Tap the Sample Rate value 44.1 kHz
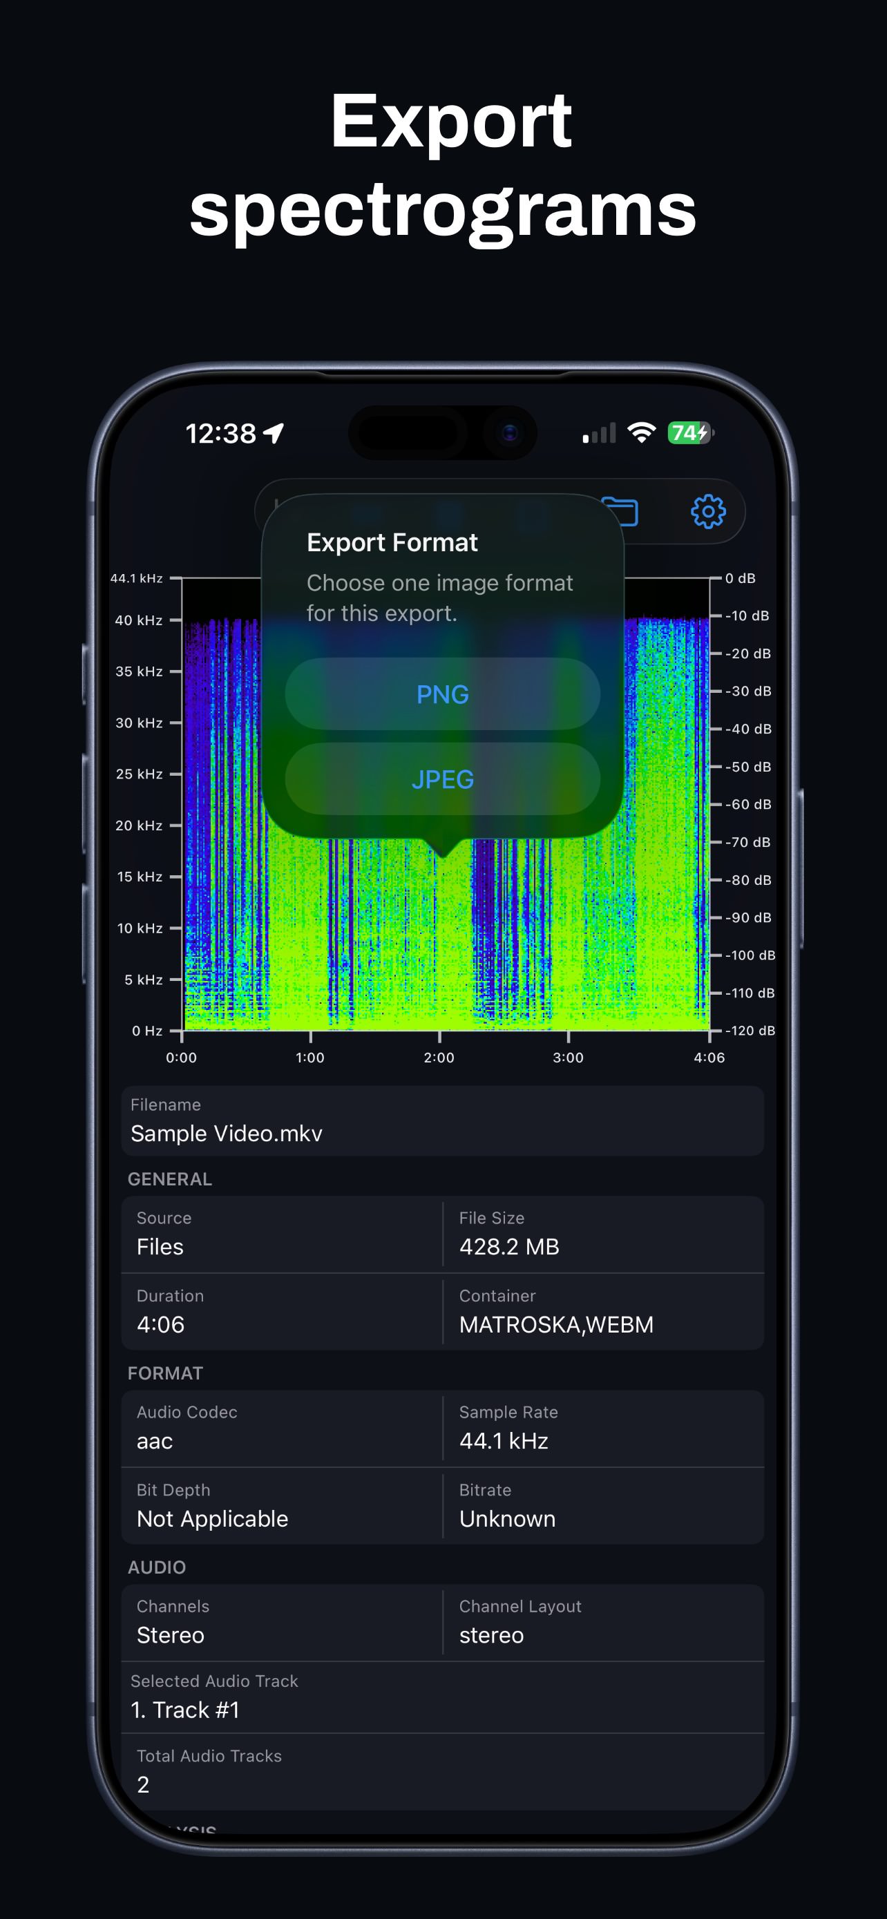 pos(504,1440)
